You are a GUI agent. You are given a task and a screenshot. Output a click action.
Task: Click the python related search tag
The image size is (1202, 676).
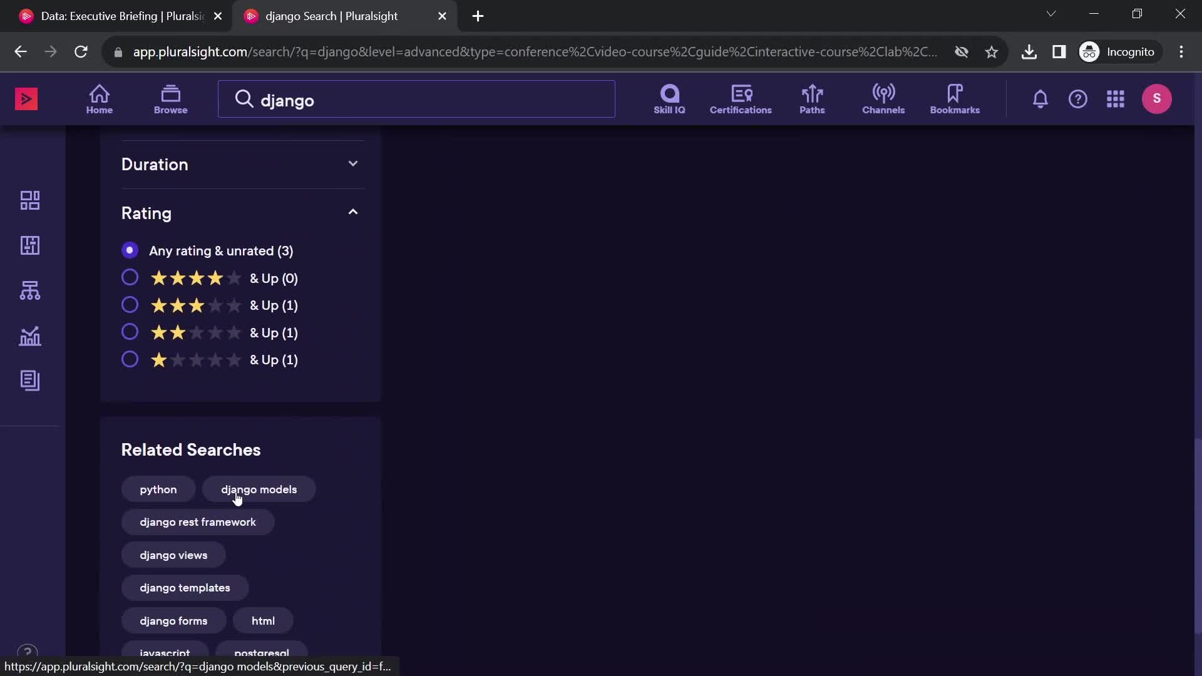click(x=158, y=489)
